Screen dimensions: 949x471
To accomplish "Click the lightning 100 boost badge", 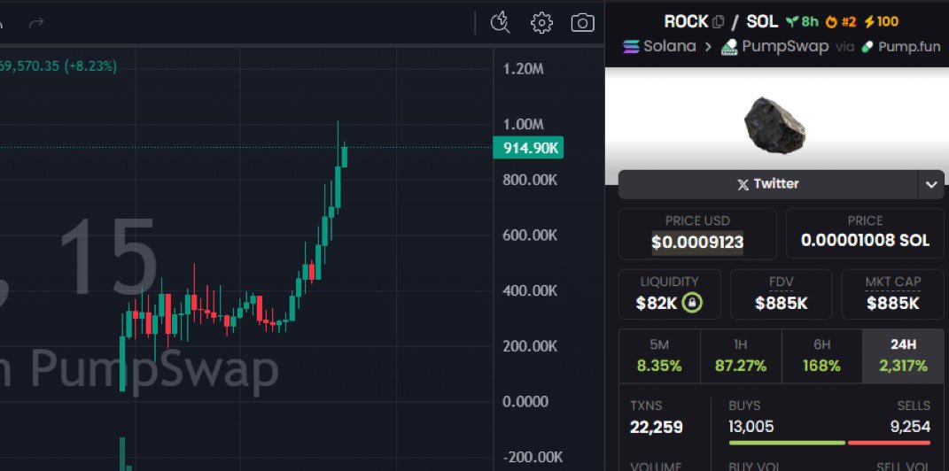I will pyautogui.click(x=881, y=22).
